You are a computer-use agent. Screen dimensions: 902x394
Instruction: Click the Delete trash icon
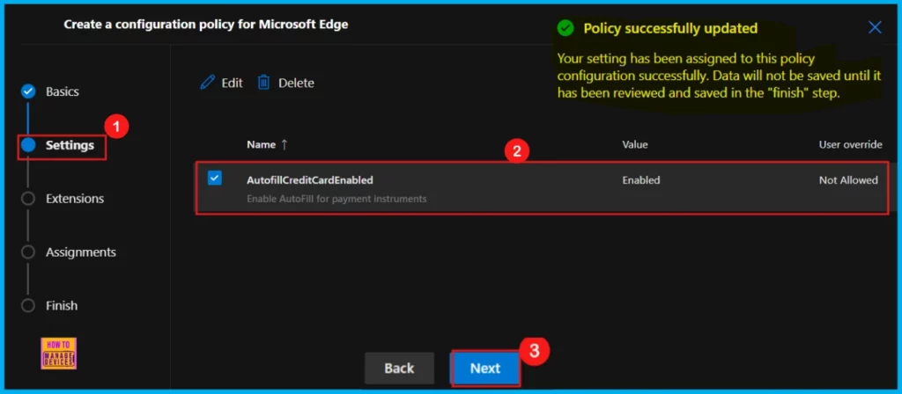point(263,83)
